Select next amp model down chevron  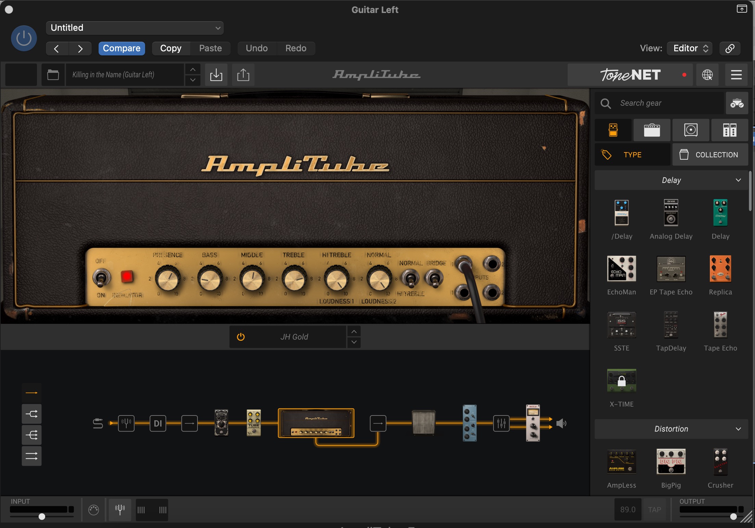pos(354,342)
